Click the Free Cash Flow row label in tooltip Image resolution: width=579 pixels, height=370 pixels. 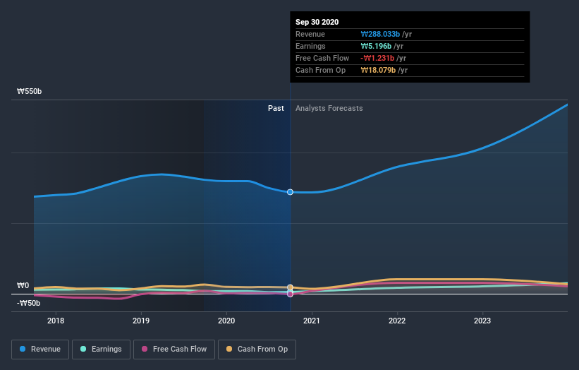pos(322,58)
